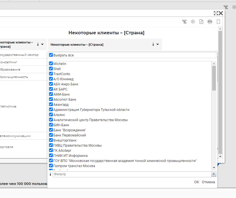Screen dimensions: 236x198
Task: Uncheck the Авангард checkbox
Action: pos(51,104)
